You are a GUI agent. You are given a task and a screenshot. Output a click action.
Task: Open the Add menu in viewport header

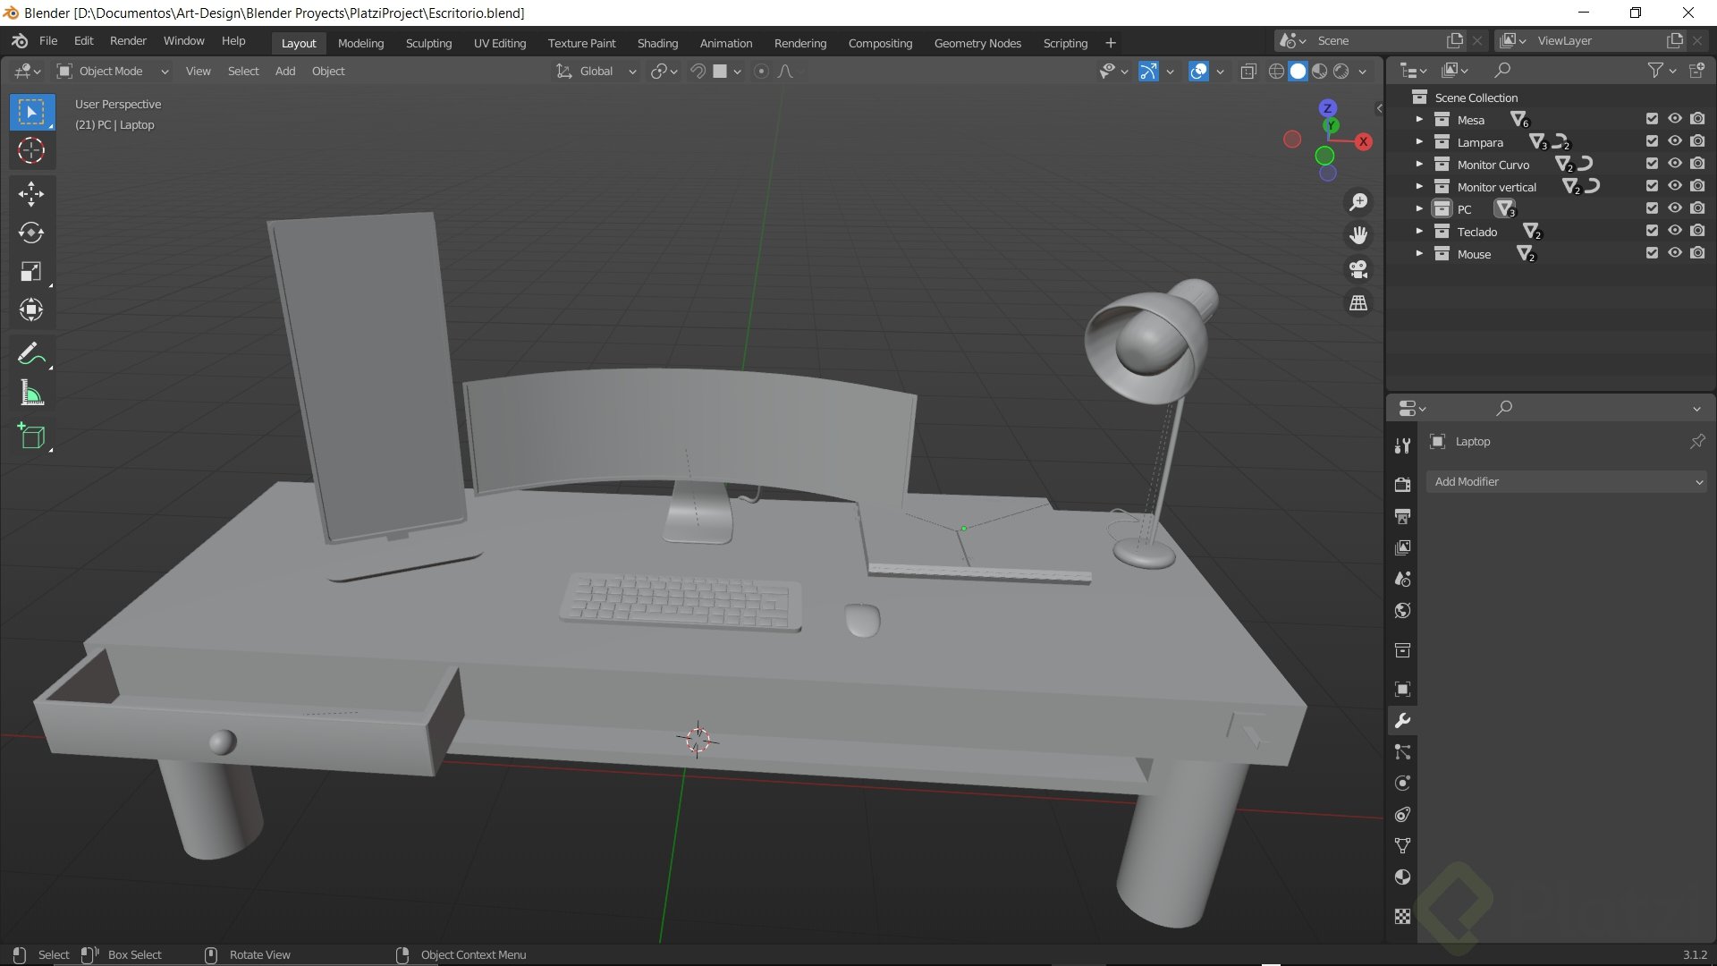(x=284, y=72)
